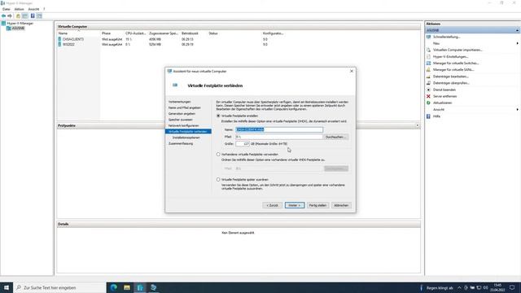Go to the Installationsoptionen wizard step
The image size is (521, 293).
point(186,138)
